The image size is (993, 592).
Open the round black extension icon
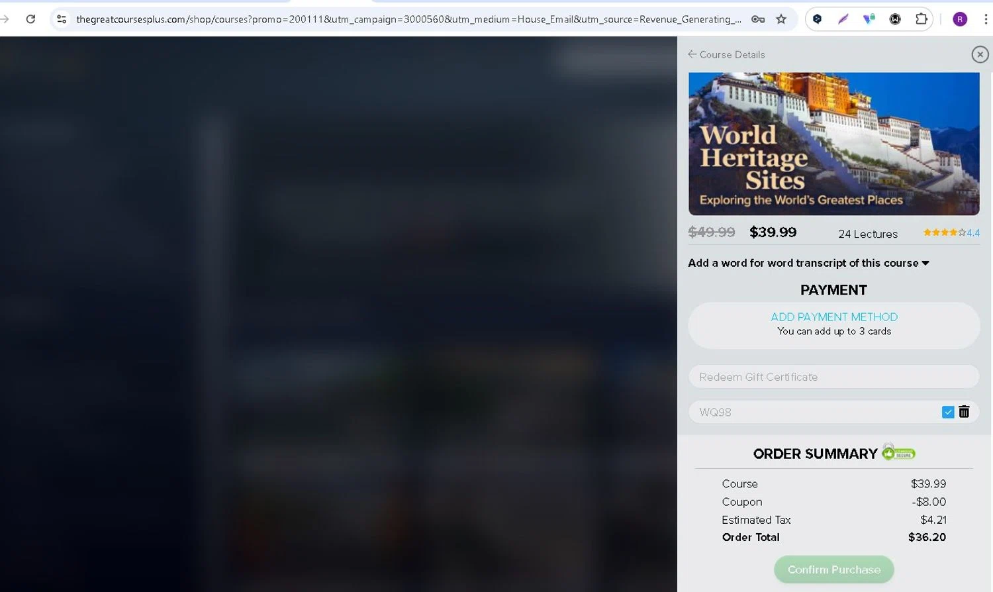(895, 19)
